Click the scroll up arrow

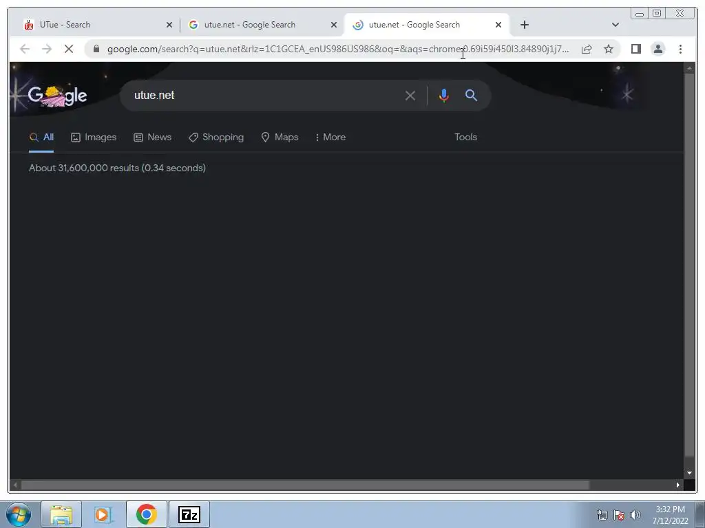coord(689,68)
